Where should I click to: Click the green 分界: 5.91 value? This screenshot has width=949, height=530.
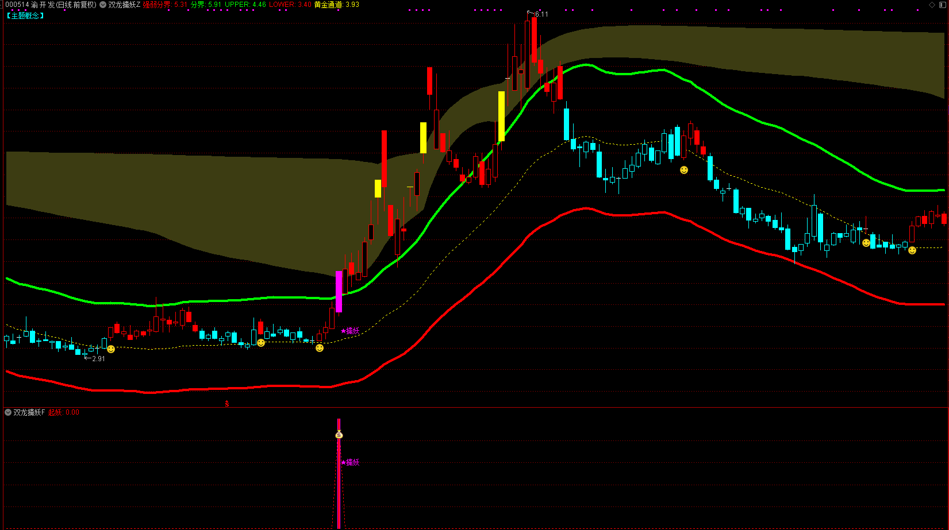click(x=206, y=5)
